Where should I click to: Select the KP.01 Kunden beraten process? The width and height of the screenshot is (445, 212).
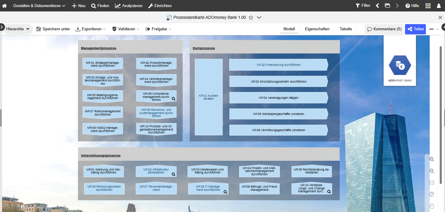(x=209, y=97)
